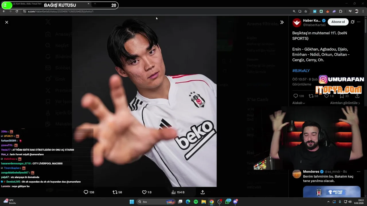Viewport: 367px width, 206px height.
Task: Open a new browser tab with plus
Action: point(95,4)
